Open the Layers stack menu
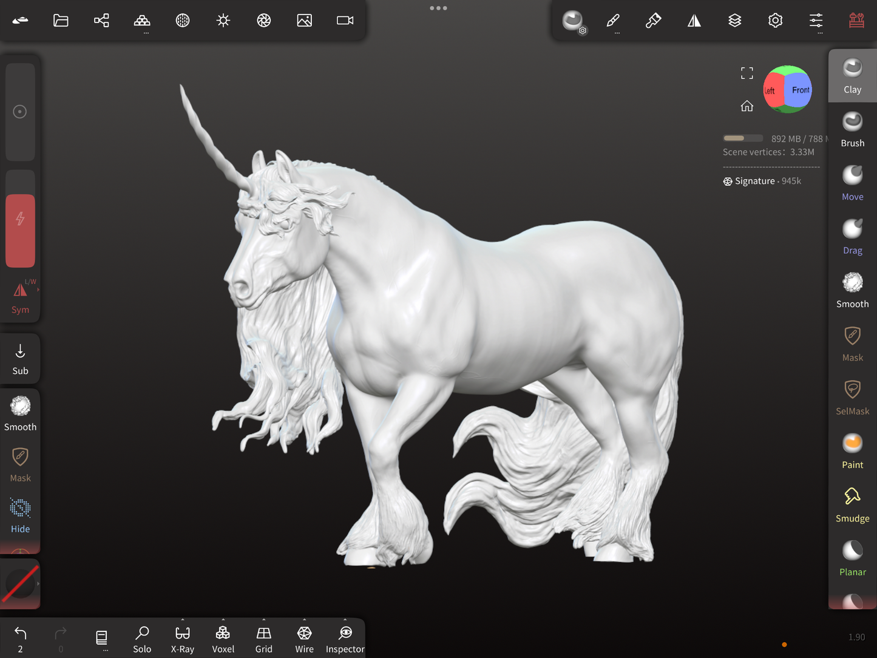The image size is (877, 658). pyautogui.click(x=734, y=21)
